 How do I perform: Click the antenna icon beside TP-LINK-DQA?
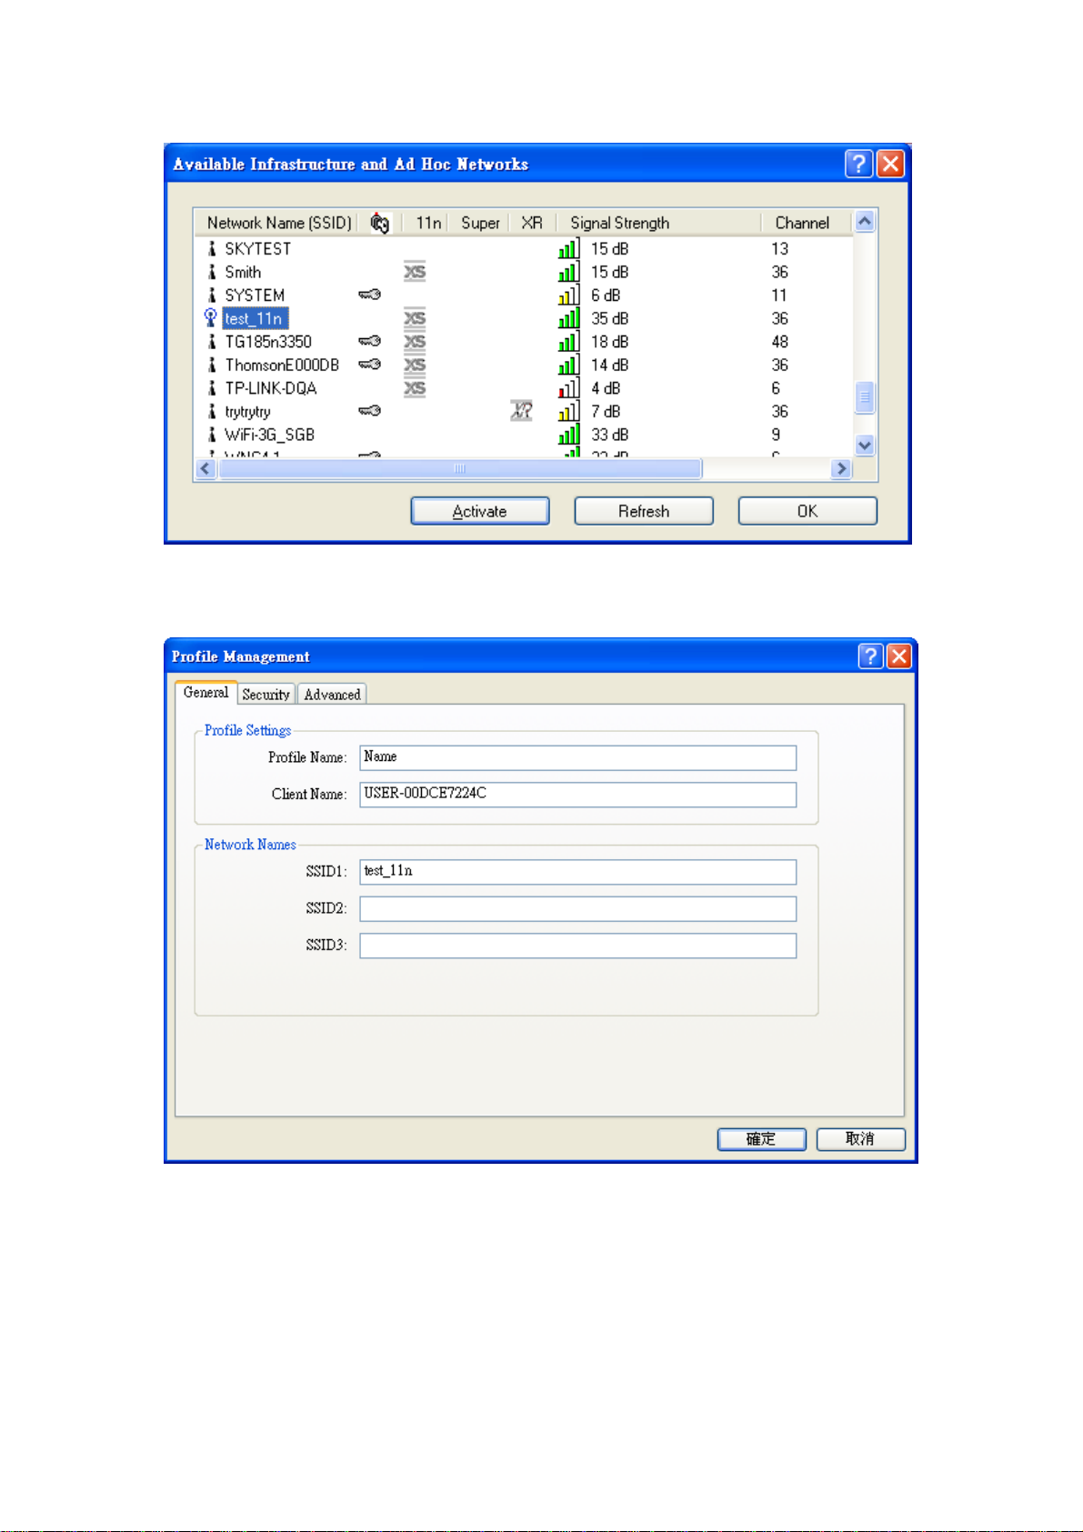click(212, 388)
